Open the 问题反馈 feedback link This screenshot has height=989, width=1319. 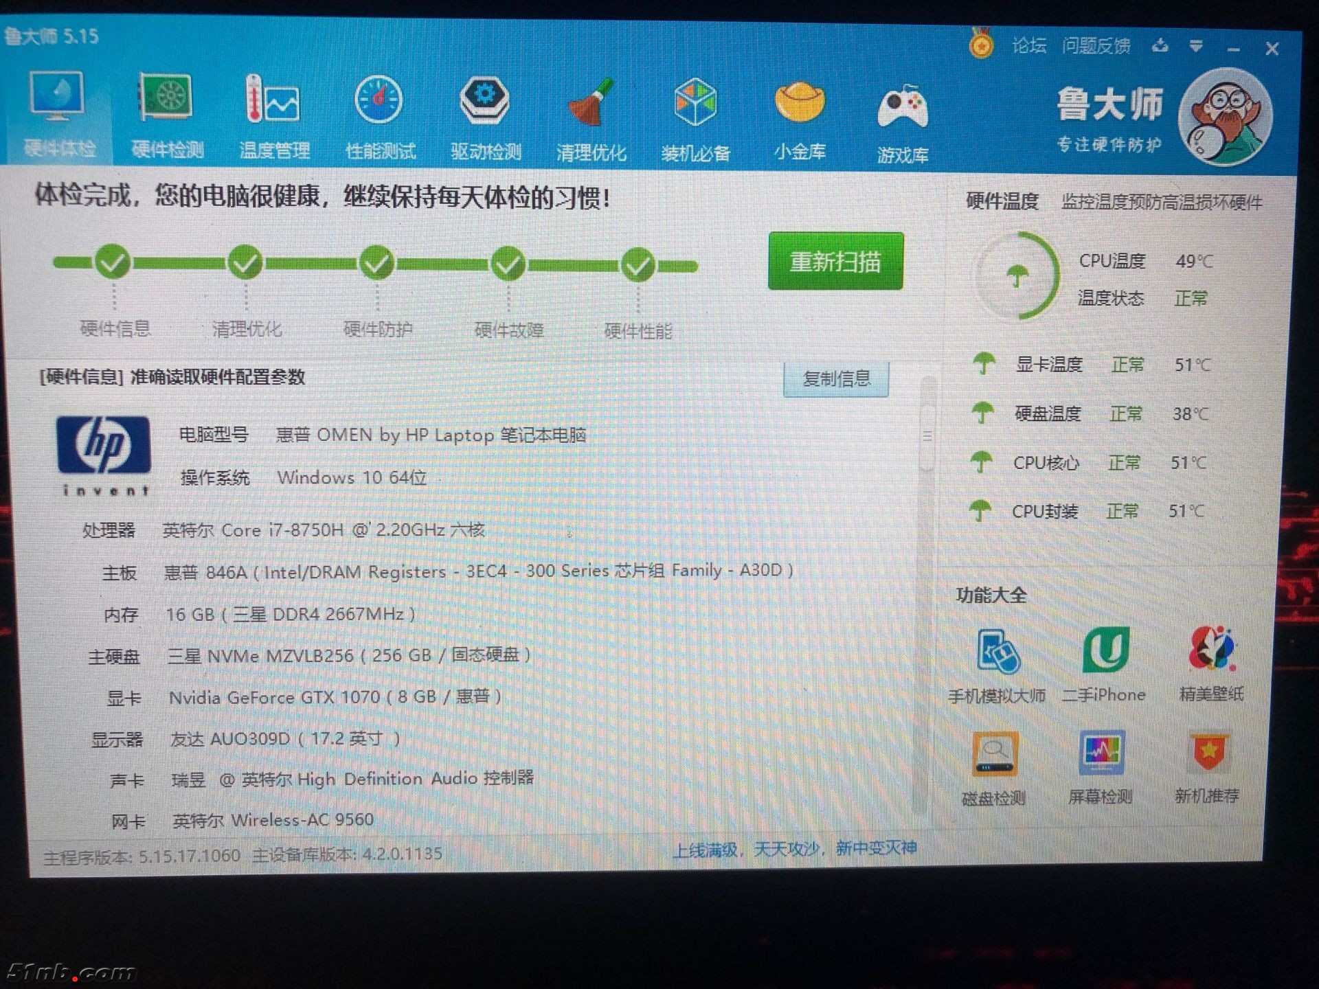click(x=1096, y=46)
